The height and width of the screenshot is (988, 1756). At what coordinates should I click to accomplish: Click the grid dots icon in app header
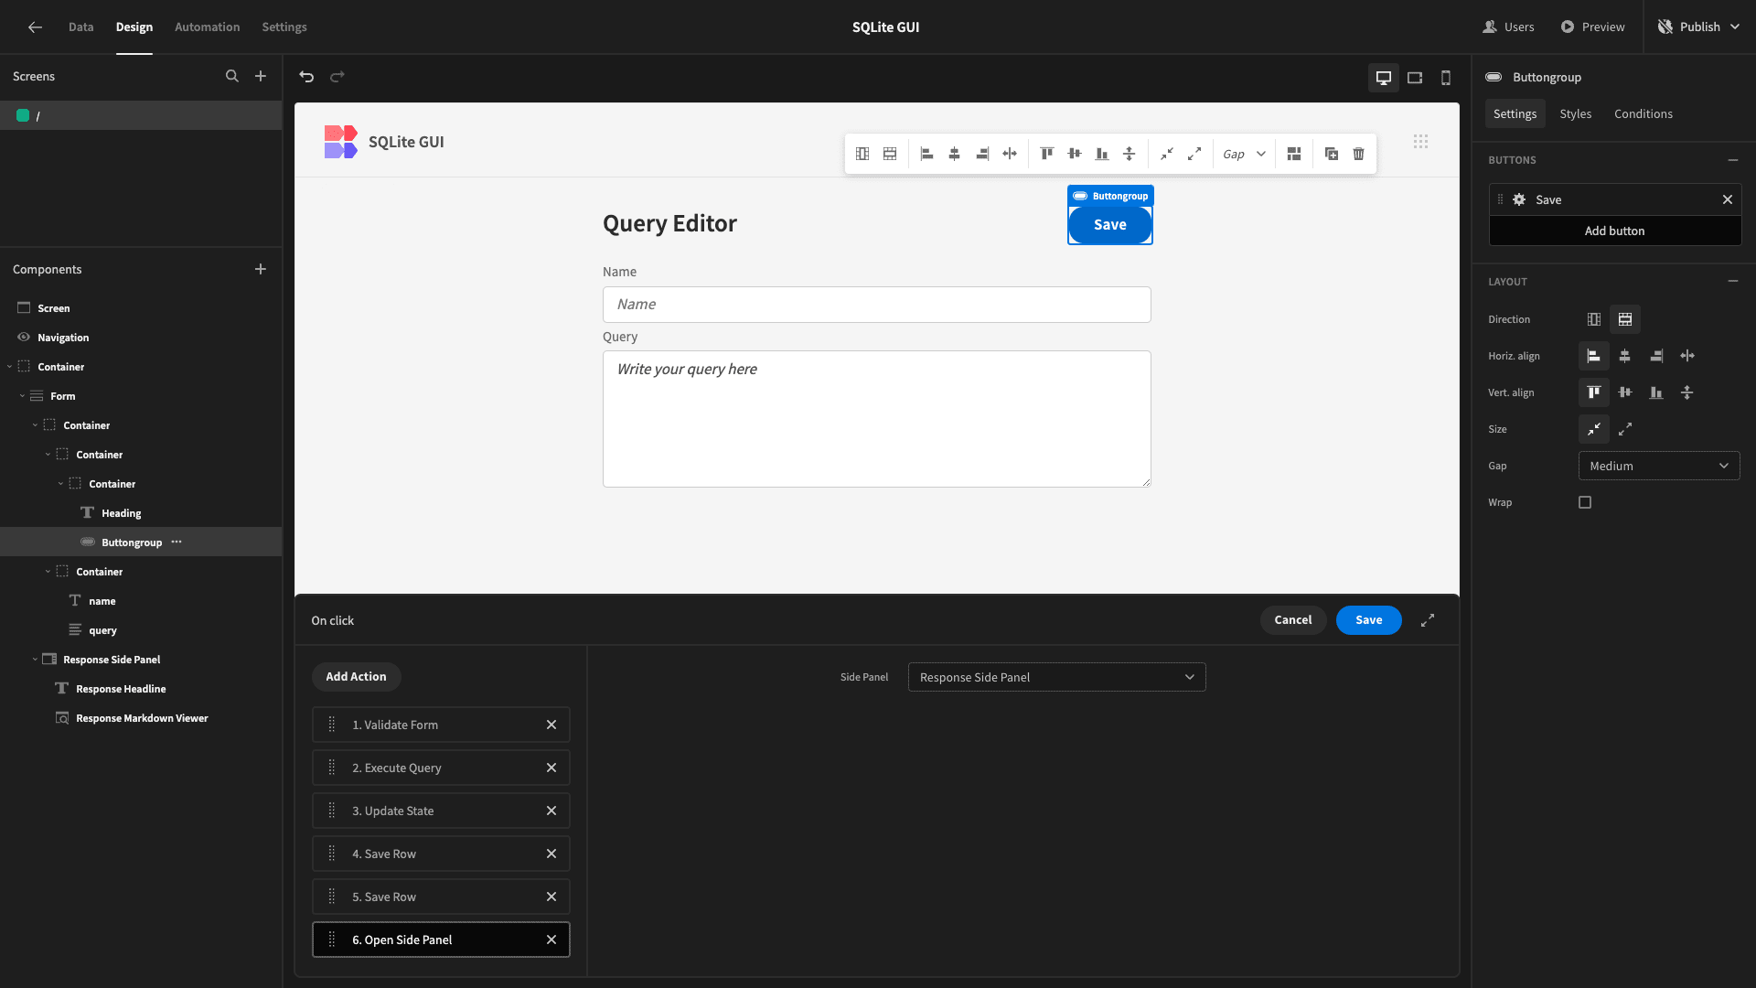pyautogui.click(x=1420, y=142)
